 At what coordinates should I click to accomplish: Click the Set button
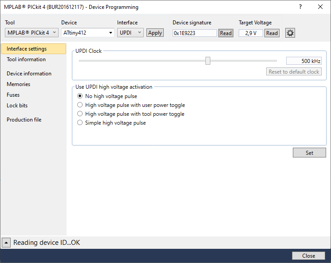(x=309, y=153)
